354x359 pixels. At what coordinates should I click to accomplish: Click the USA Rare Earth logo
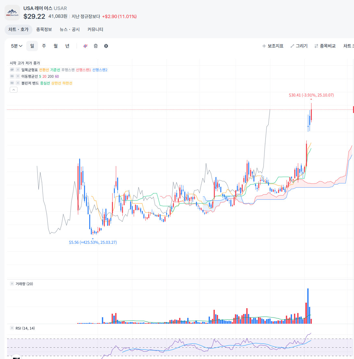coord(12,13)
